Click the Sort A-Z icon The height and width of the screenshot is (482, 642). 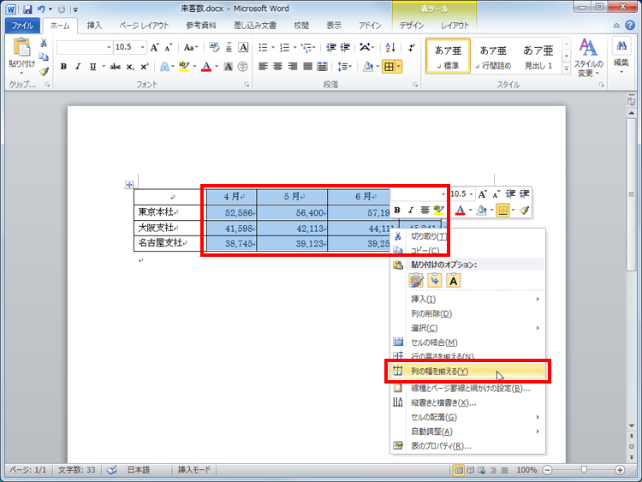(390, 47)
